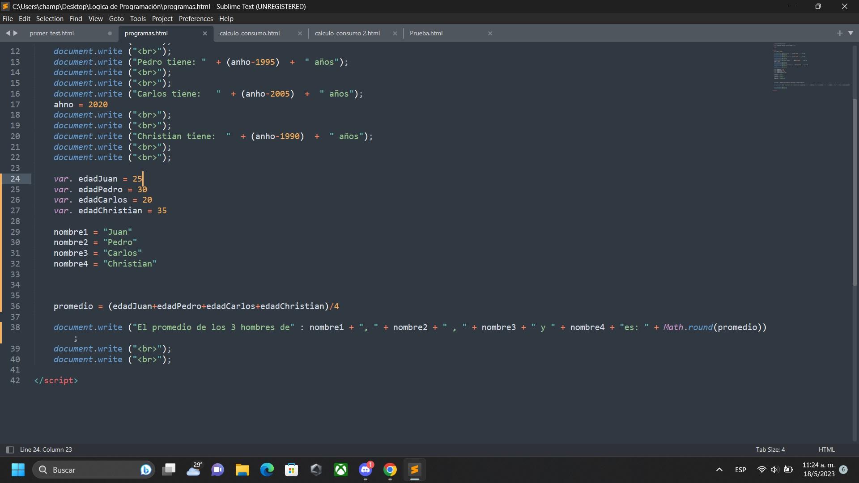The width and height of the screenshot is (859, 483).
Task: Open the File menu
Action: 8,18
